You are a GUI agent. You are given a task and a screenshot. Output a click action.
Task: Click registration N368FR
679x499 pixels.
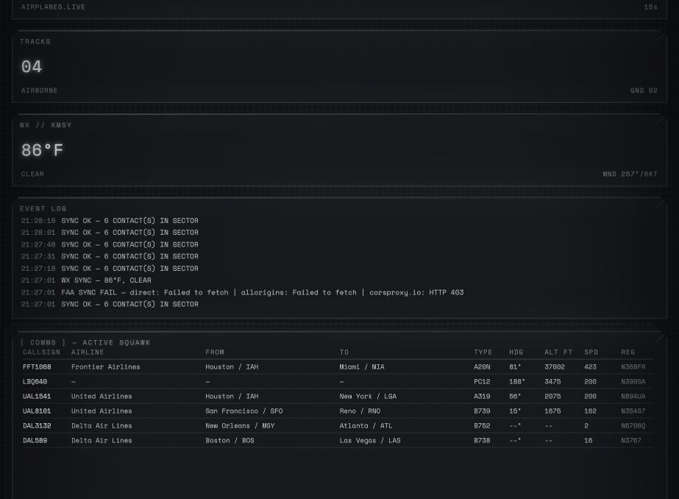(x=633, y=367)
